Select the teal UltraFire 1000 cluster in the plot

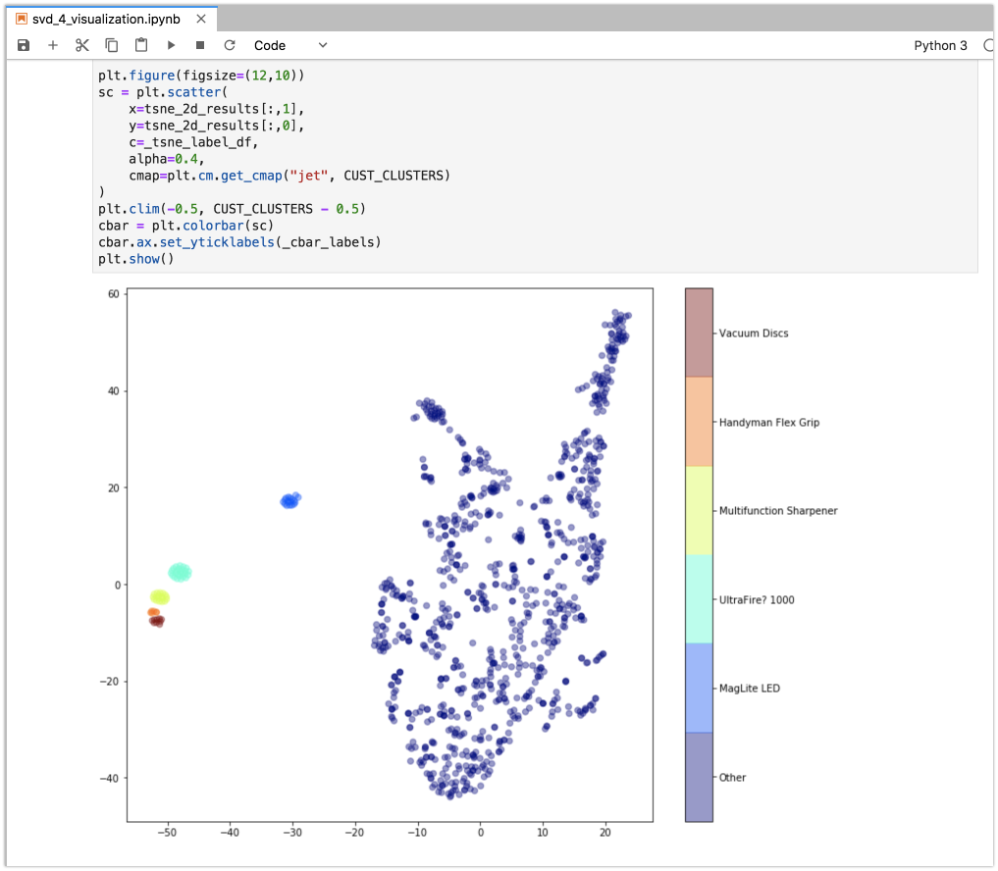click(181, 571)
